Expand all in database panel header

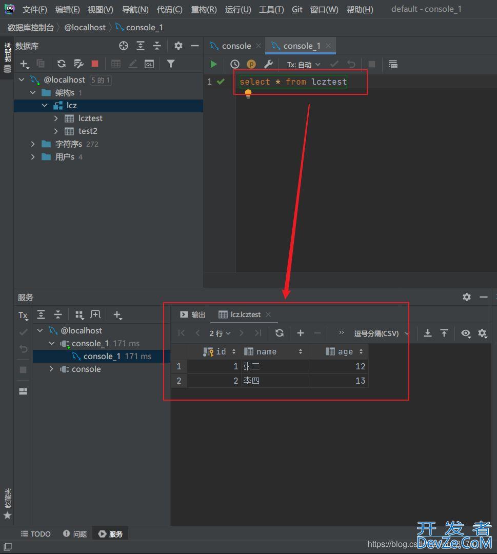click(141, 46)
